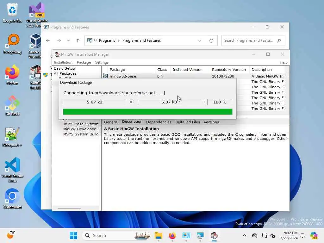Launch the Everything search desktop shortcut
This screenshot has height=243, width=324.
[12, 44]
